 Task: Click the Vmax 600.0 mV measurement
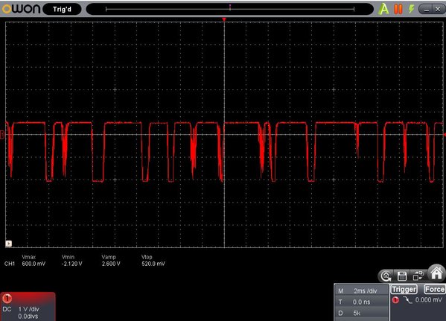pyautogui.click(x=34, y=261)
